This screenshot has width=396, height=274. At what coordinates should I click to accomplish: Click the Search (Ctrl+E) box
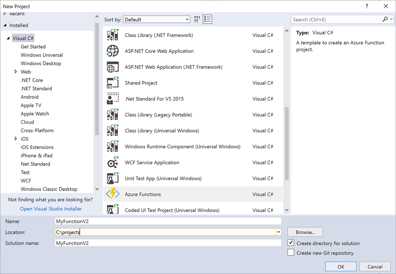coord(337,19)
